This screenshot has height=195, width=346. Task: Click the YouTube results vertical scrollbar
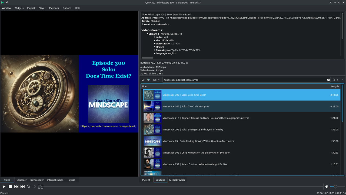click(x=342, y=103)
